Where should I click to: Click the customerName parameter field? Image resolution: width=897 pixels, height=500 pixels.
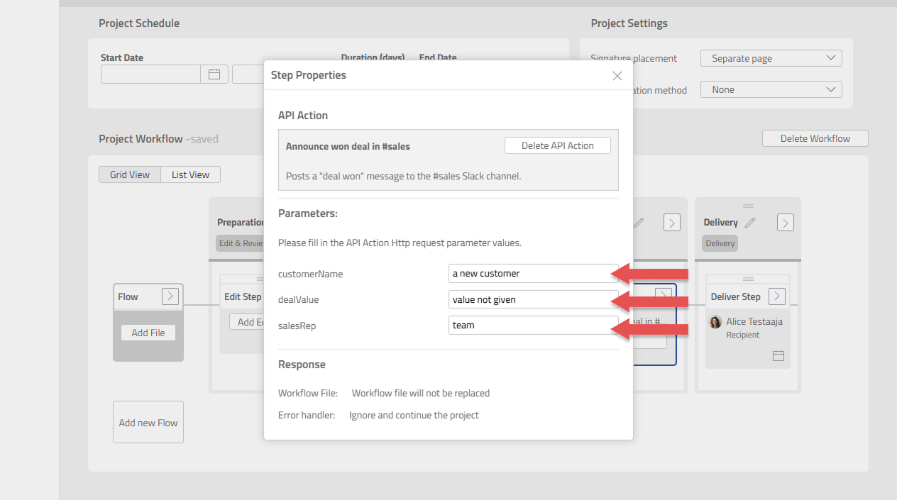533,274
